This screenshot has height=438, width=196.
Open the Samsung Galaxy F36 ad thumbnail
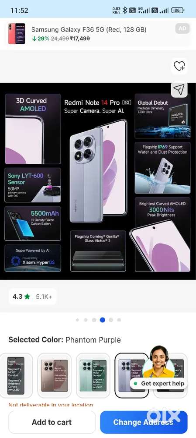[x=17, y=34]
